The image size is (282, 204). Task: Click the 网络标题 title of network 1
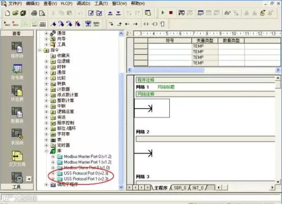(x=166, y=87)
